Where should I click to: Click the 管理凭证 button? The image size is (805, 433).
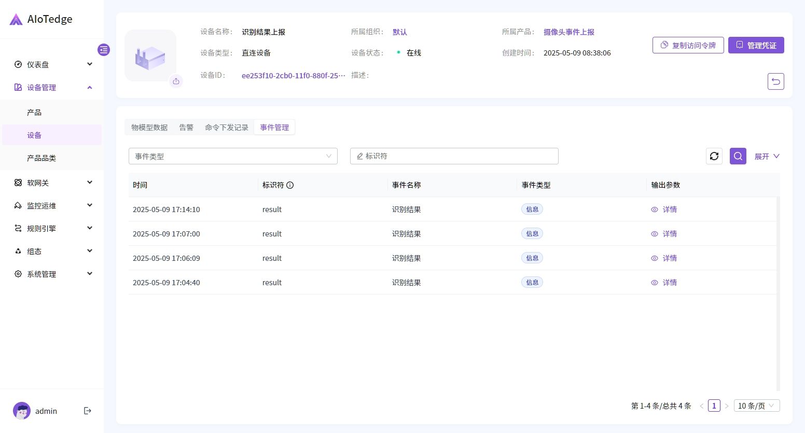point(756,45)
